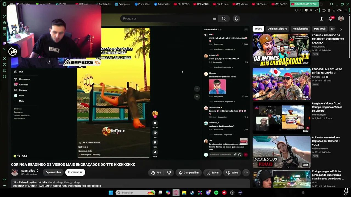Click the Windows taskbar 'Pesquisar' search box
This screenshot has width=351, height=197.
click(135, 193)
